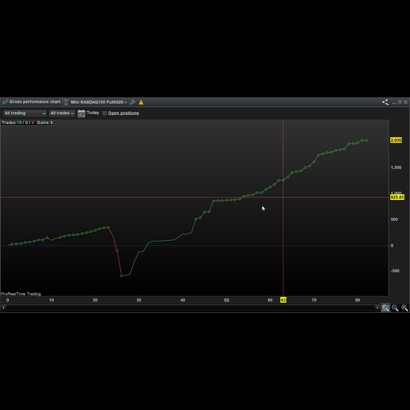This screenshot has height=410, width=410.
Task: Click the ProRealTime Trading label
Action: (21, 294)
